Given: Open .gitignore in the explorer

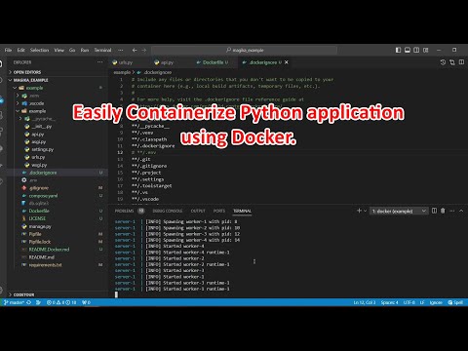Looking at the screenshot, I should click(x=39, y=188).
